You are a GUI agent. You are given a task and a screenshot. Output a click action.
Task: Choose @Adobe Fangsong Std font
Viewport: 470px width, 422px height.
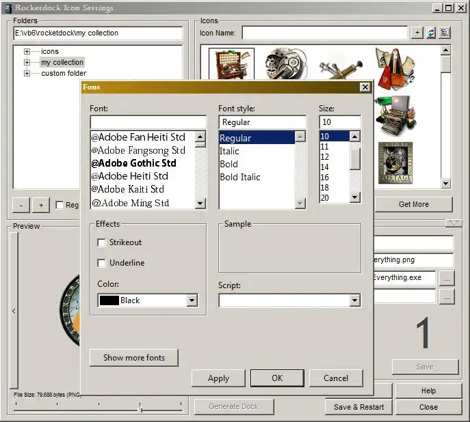tap(138, 150)
